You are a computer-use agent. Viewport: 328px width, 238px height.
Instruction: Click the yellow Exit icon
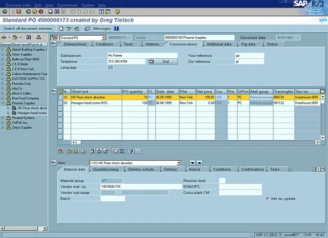pyautogui.click(x=34, y=11)
